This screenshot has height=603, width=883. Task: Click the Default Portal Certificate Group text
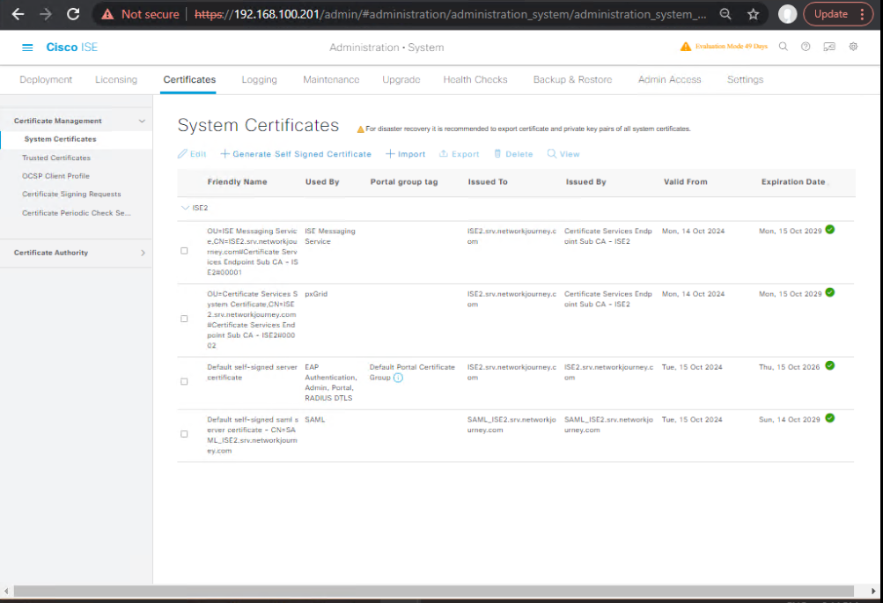(412, 372)
